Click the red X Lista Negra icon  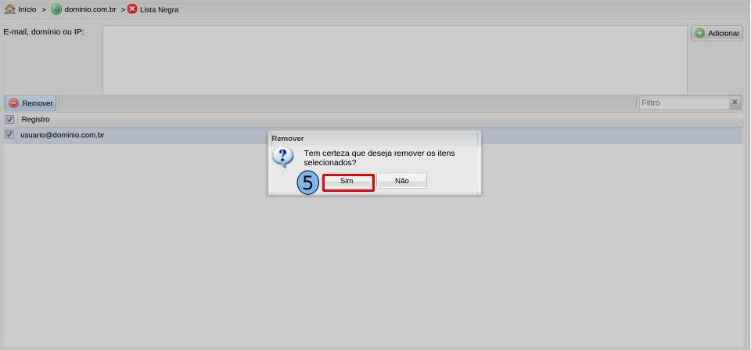pos(132,9)
